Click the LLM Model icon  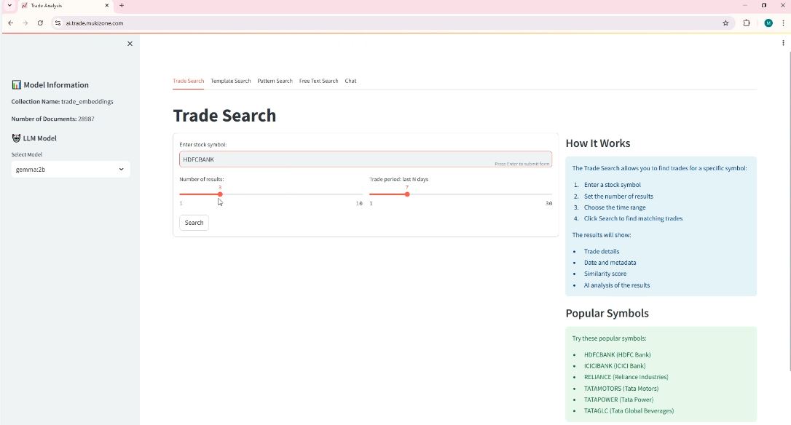coord(16,138)
